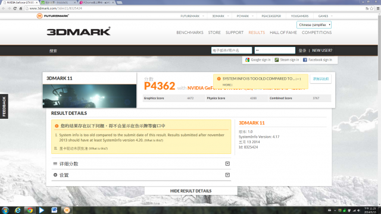Image resolution: width=381 pixels, height=214 pixels.
Task: Open the Word taskbar icon
Action: coord(54,210)
